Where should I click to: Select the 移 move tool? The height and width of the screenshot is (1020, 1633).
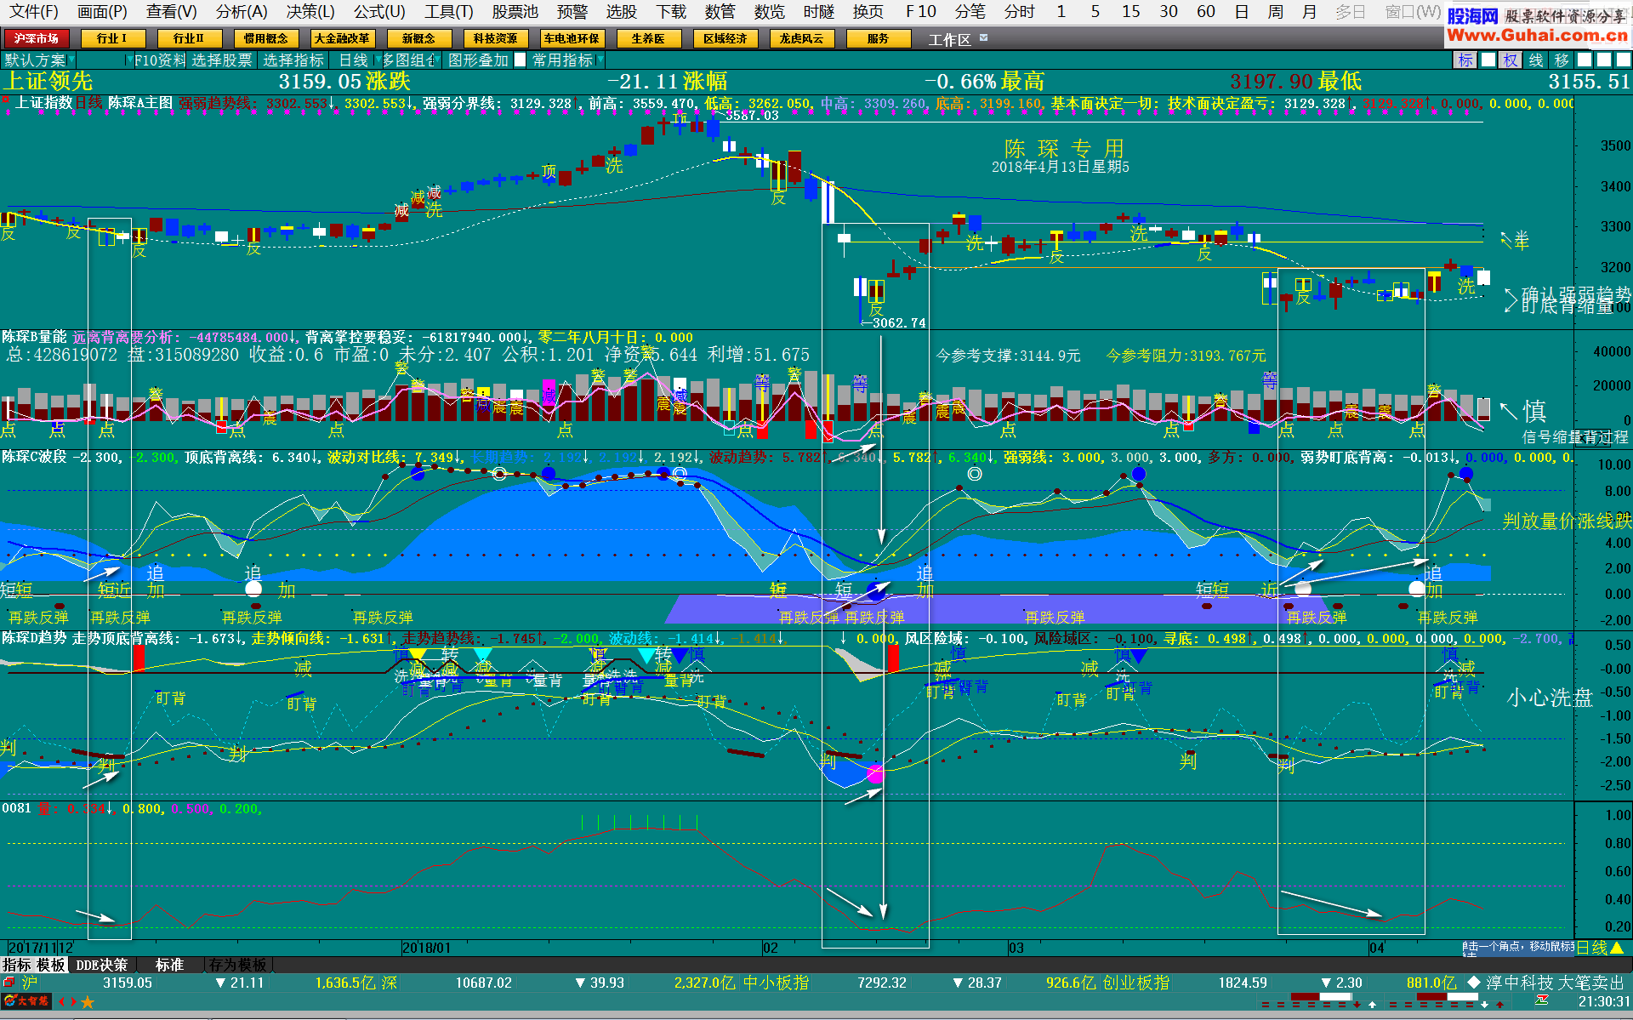(1562, 60)
